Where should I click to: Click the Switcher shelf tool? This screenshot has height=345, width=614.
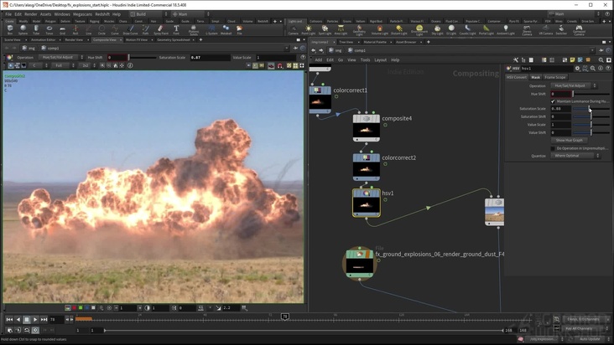[561, 29]
